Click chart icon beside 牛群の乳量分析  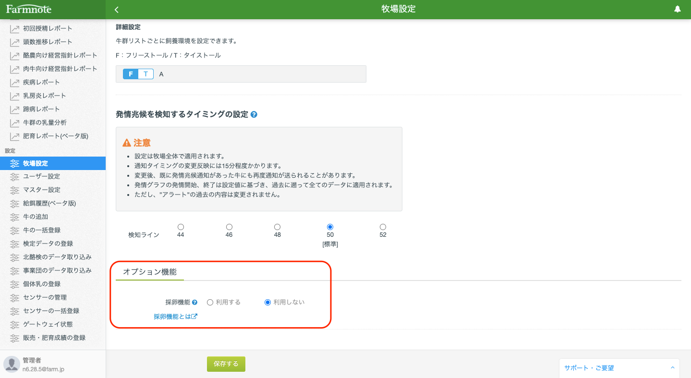click(14, 122)
